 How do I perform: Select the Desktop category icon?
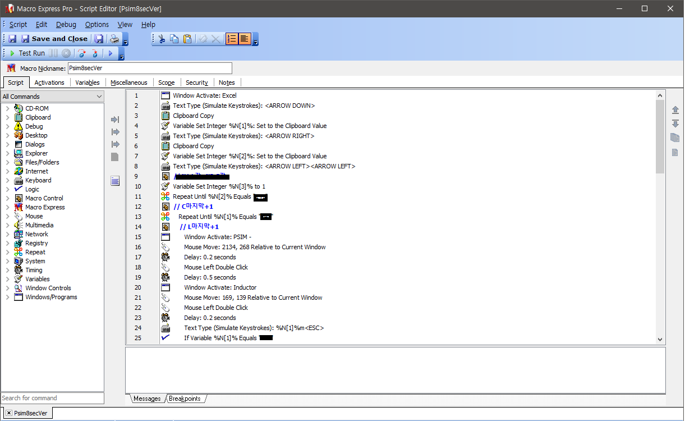click(19, 135)
